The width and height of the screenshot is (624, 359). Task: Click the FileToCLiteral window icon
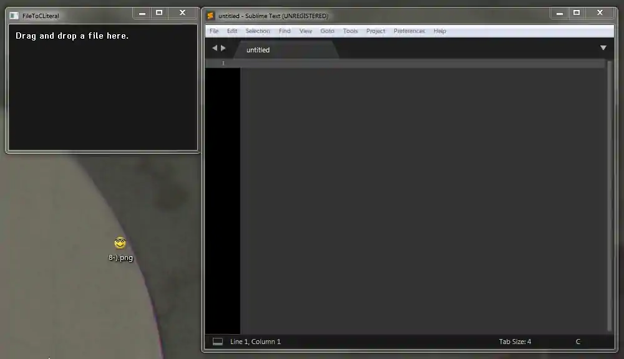point(14,16)
